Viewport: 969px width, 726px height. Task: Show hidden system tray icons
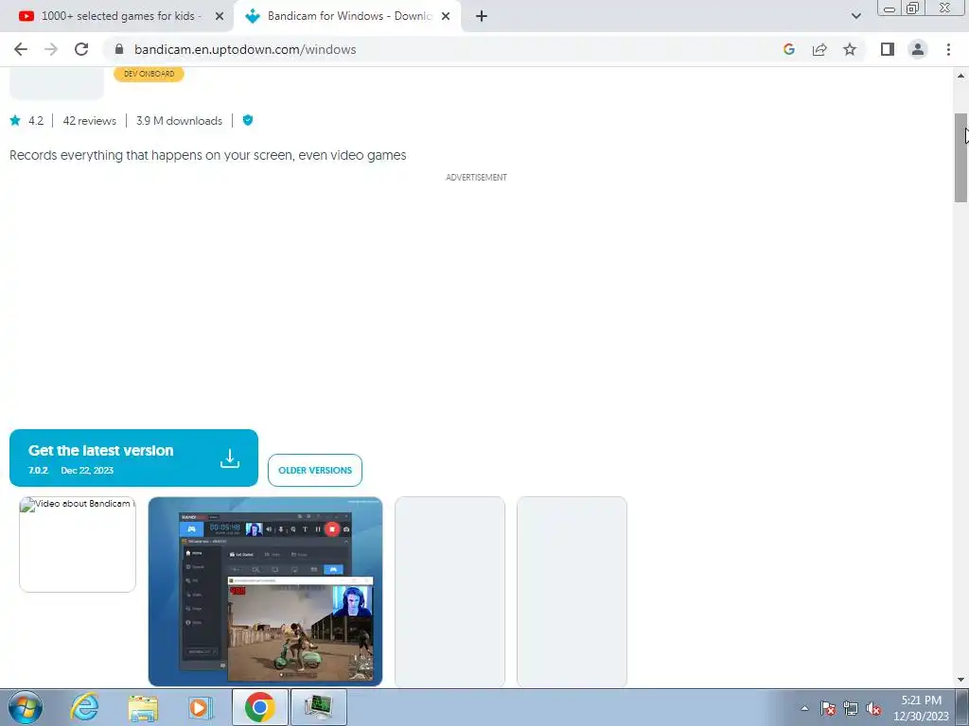coord(804,708)
